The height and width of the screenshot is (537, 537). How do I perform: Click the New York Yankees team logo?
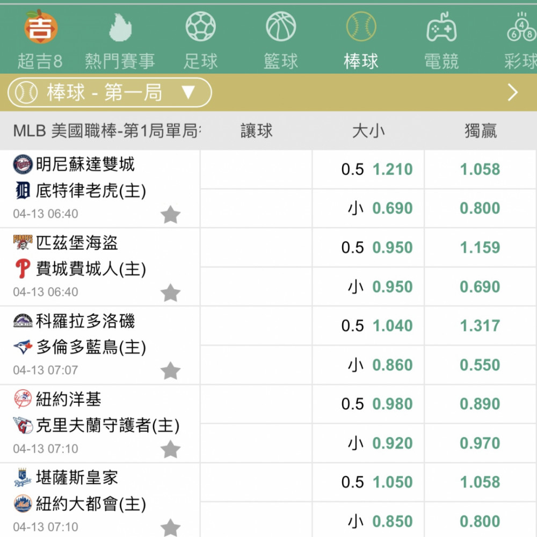(23, 399)
